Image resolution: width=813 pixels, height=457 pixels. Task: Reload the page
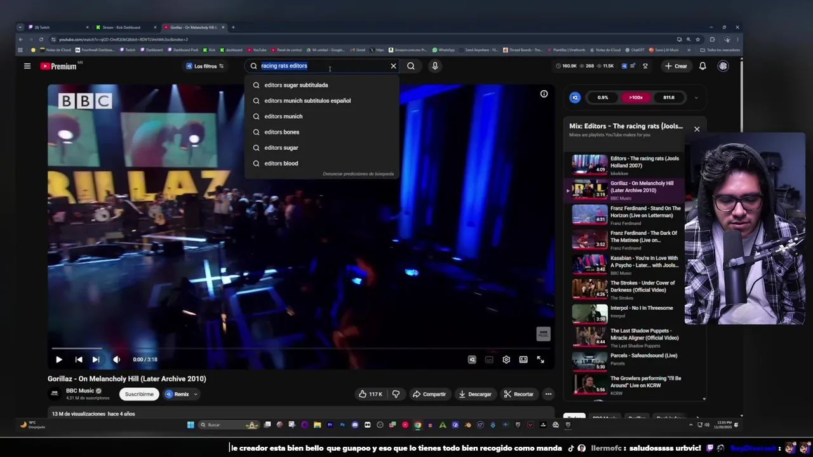(41, 39)
